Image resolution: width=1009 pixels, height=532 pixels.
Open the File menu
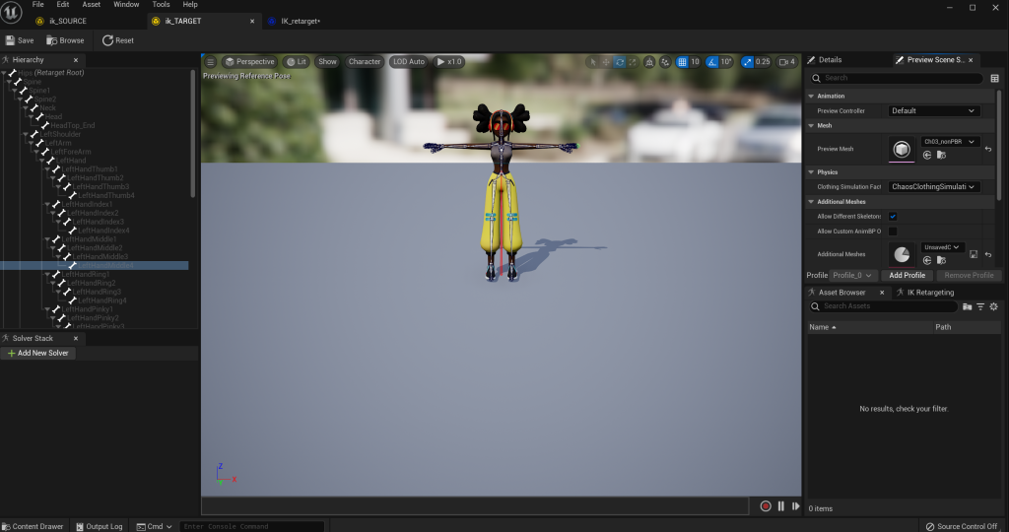pos(38,5)
